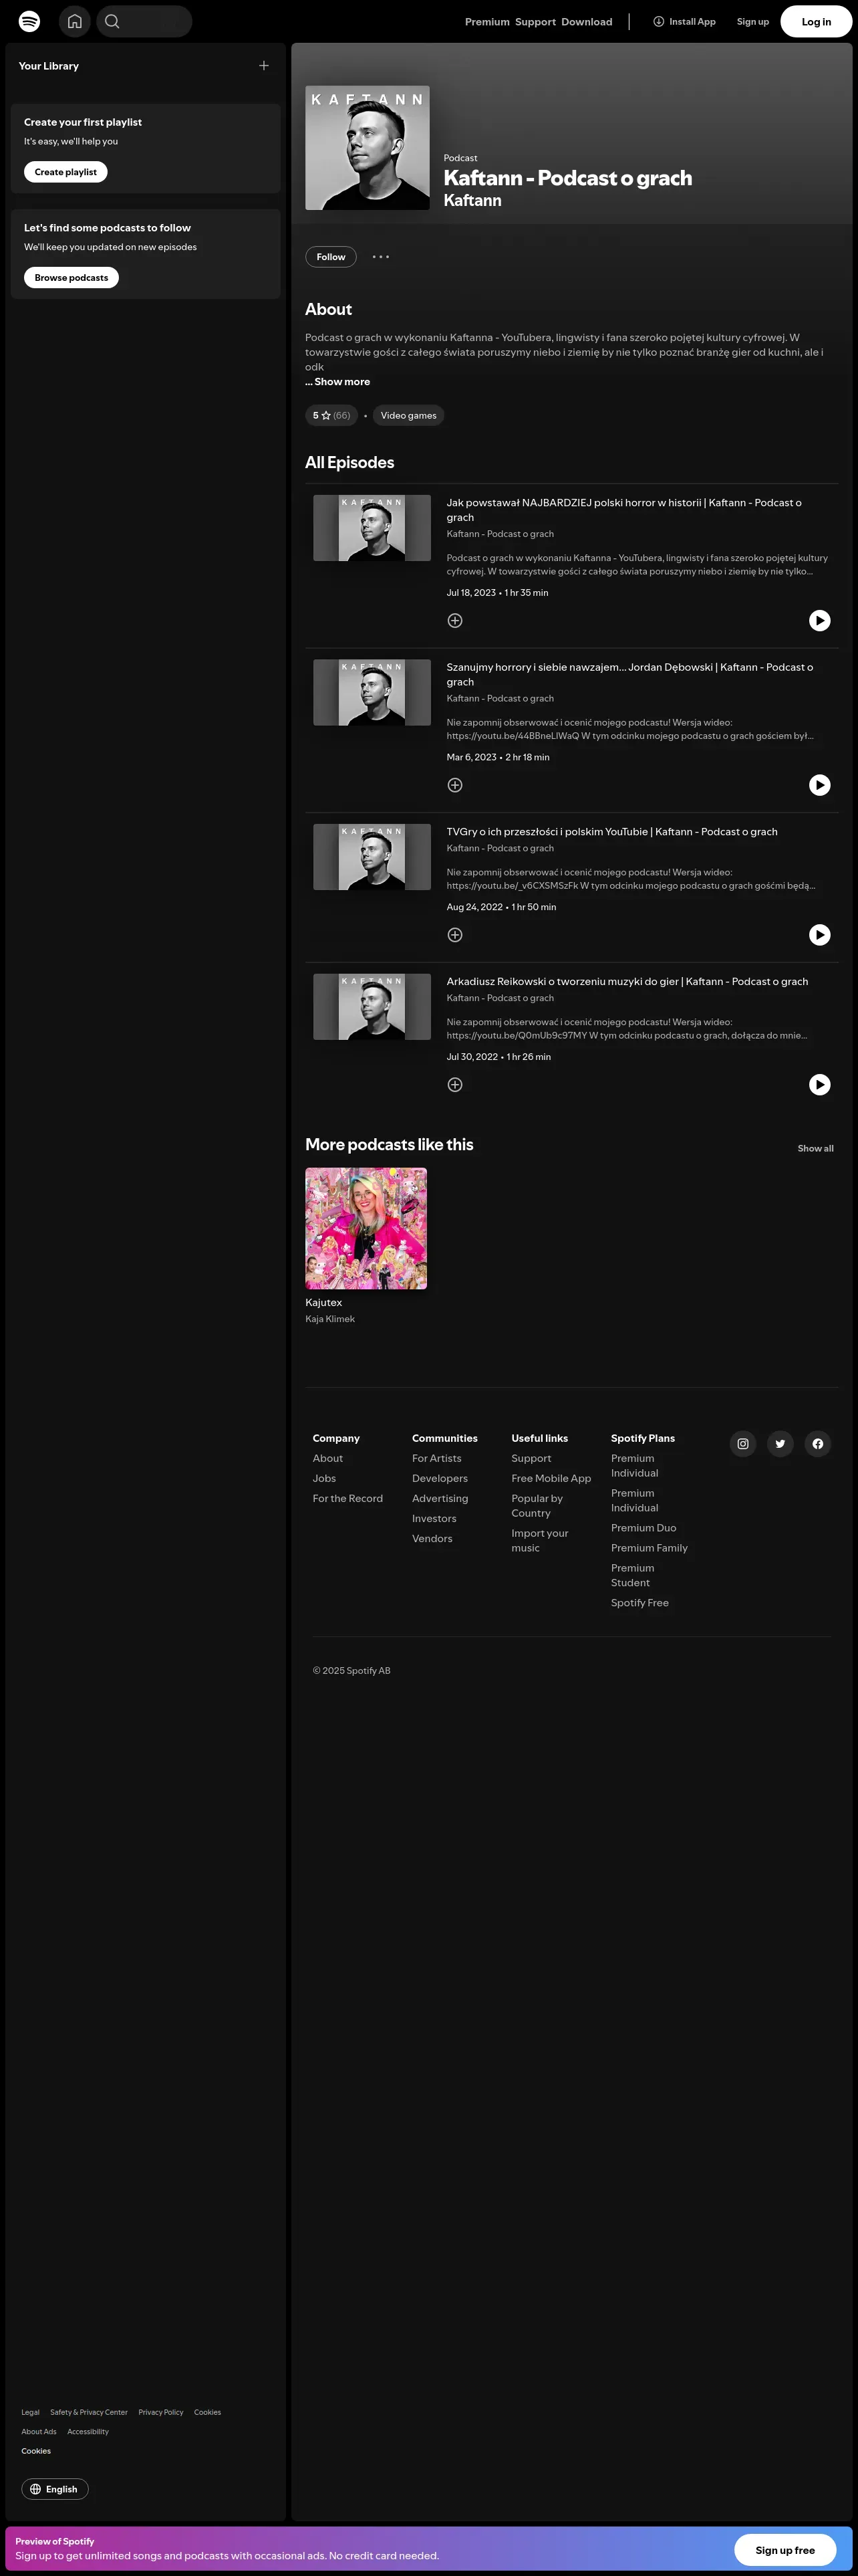Screen dimensions: 858x2576
Task: Open the For Artists footer link
Action: coord(436,1459)
